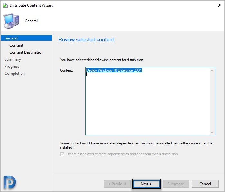Screen dimensions: 225x192
Task: Click the Review selected content heading
Action: (x=86, y=39)
